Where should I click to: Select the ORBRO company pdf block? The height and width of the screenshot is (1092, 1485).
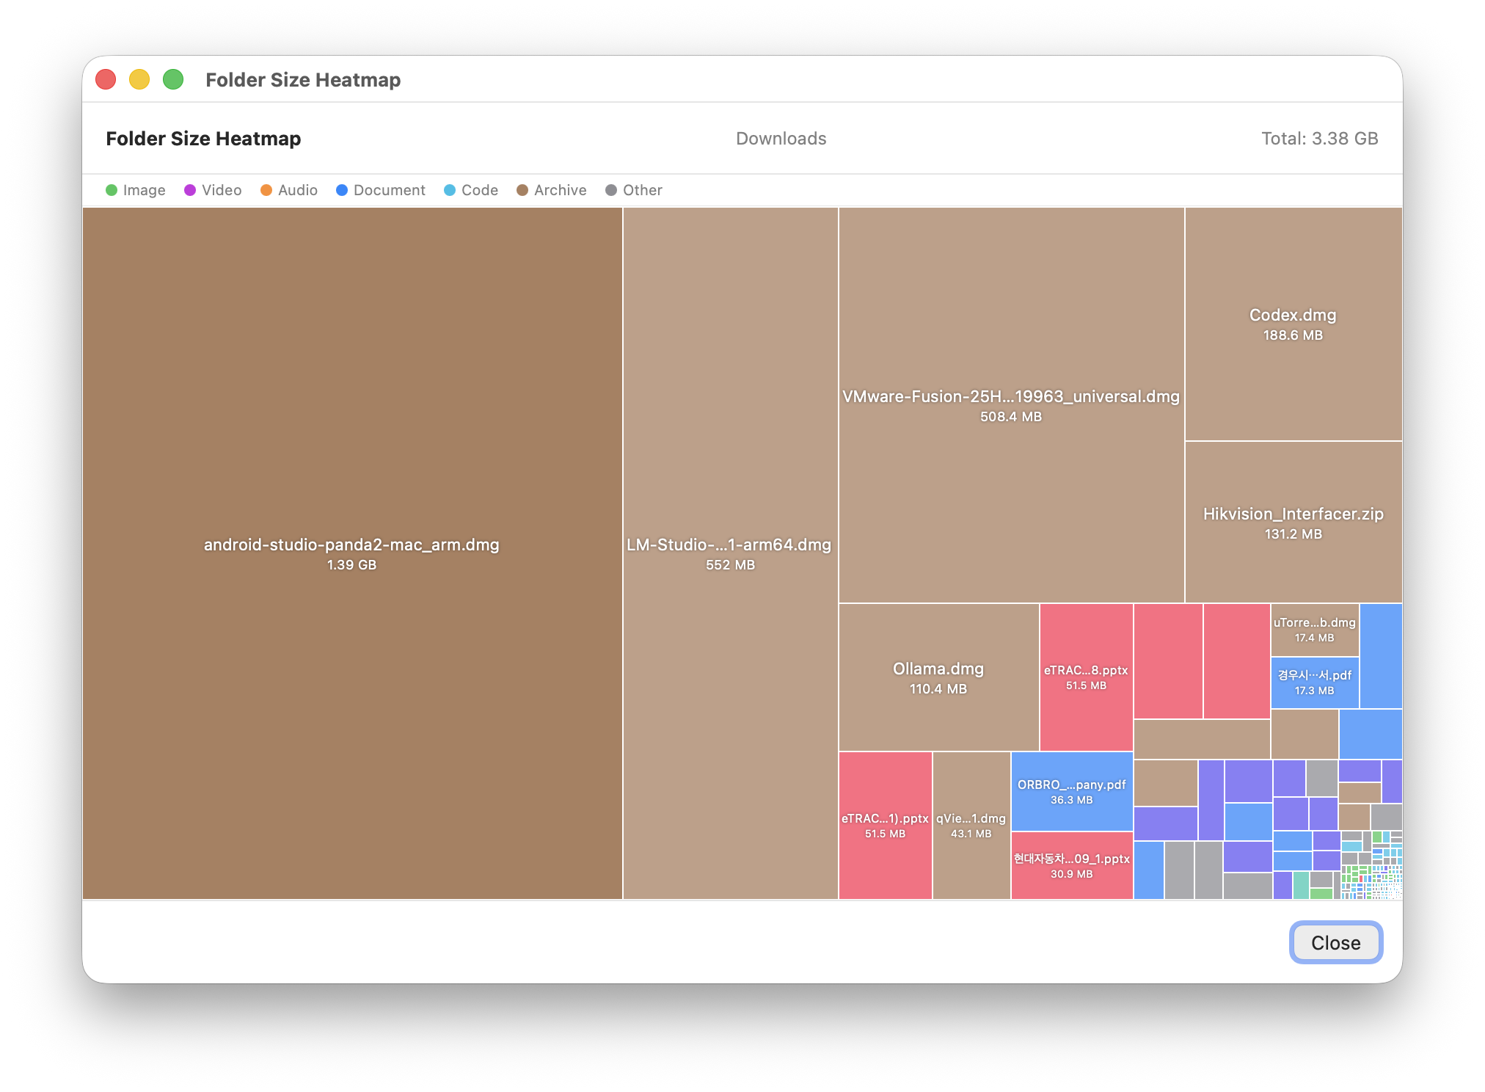(1071, 792)
